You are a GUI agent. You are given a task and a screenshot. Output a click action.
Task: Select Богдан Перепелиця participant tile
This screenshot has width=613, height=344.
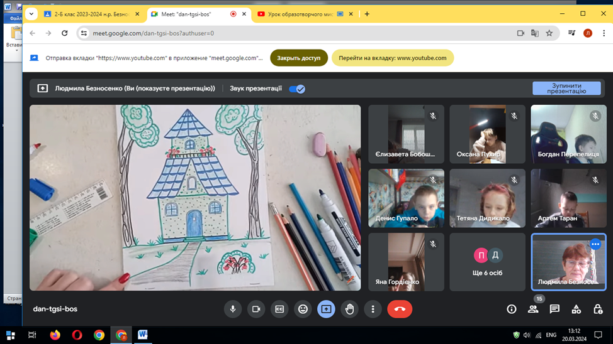pyautogui.click(x=568, y=134)
